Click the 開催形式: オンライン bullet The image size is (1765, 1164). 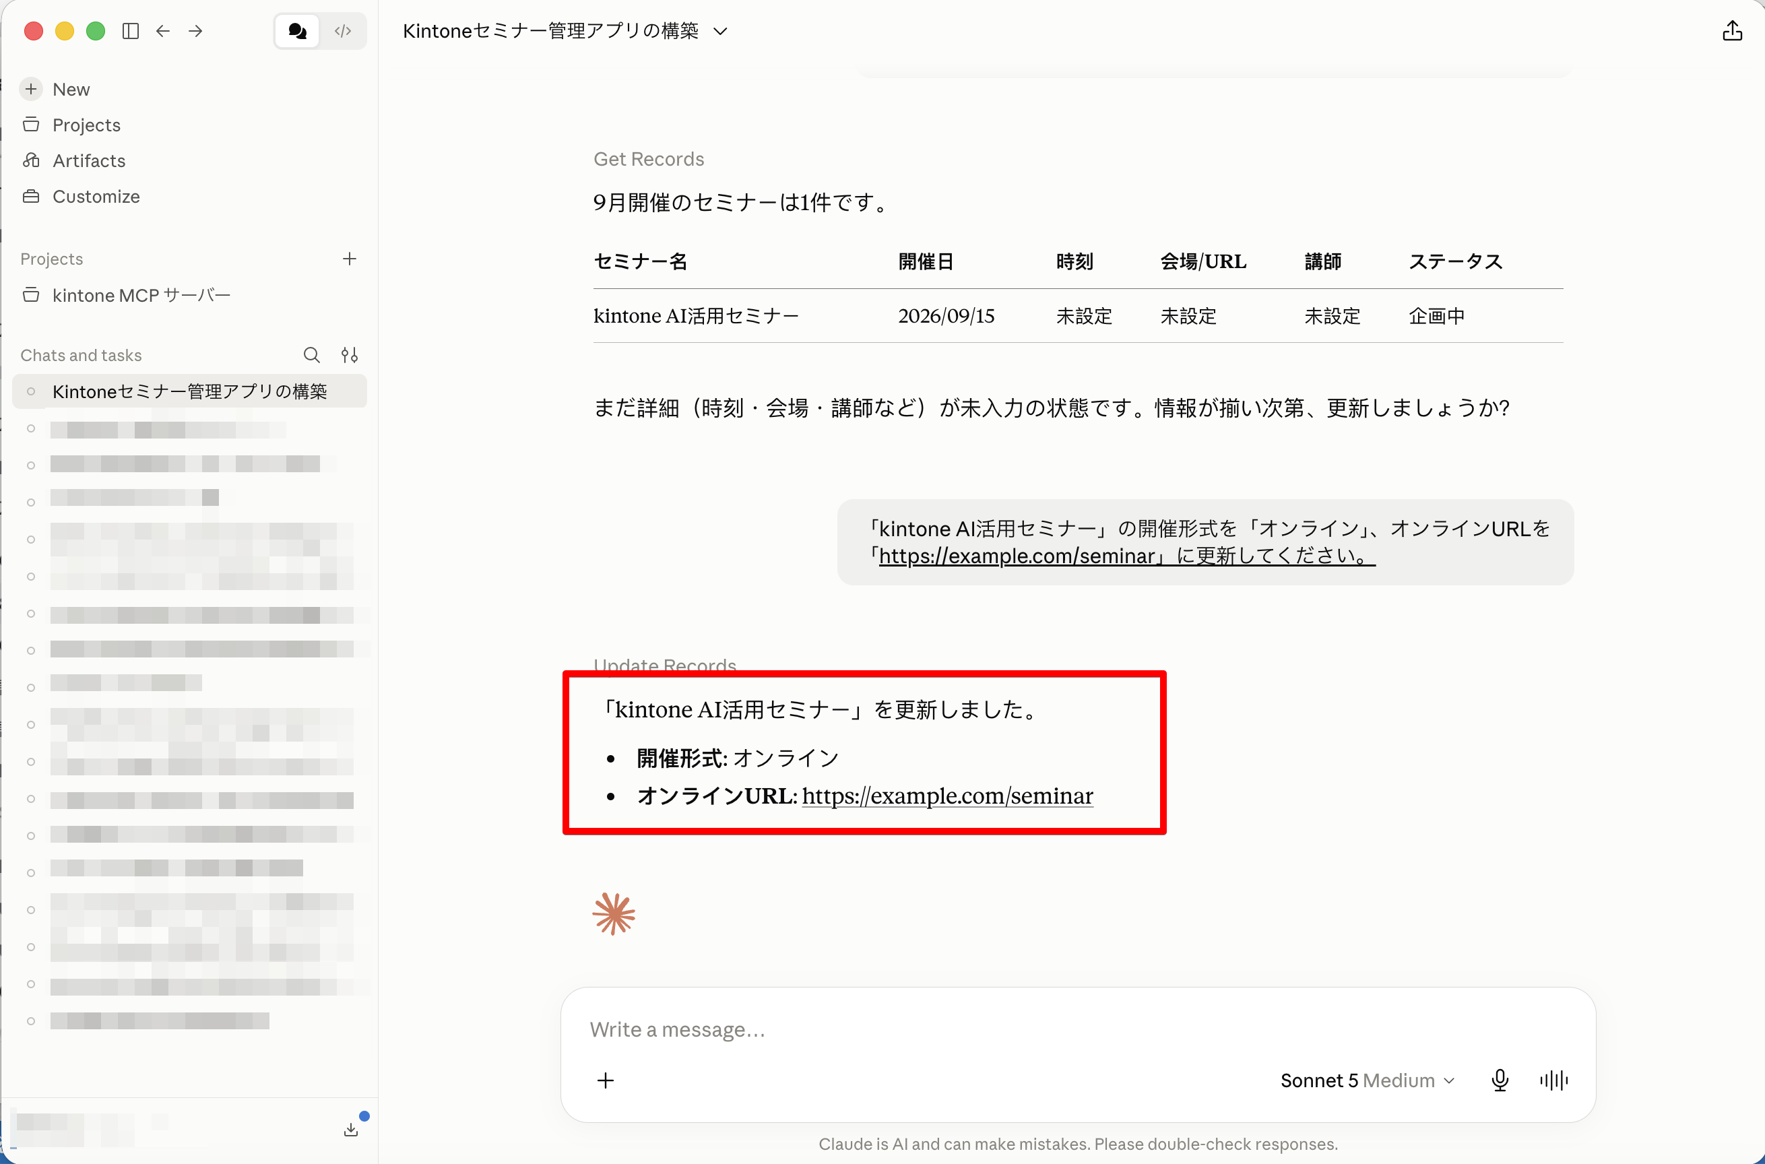[738, 758]
